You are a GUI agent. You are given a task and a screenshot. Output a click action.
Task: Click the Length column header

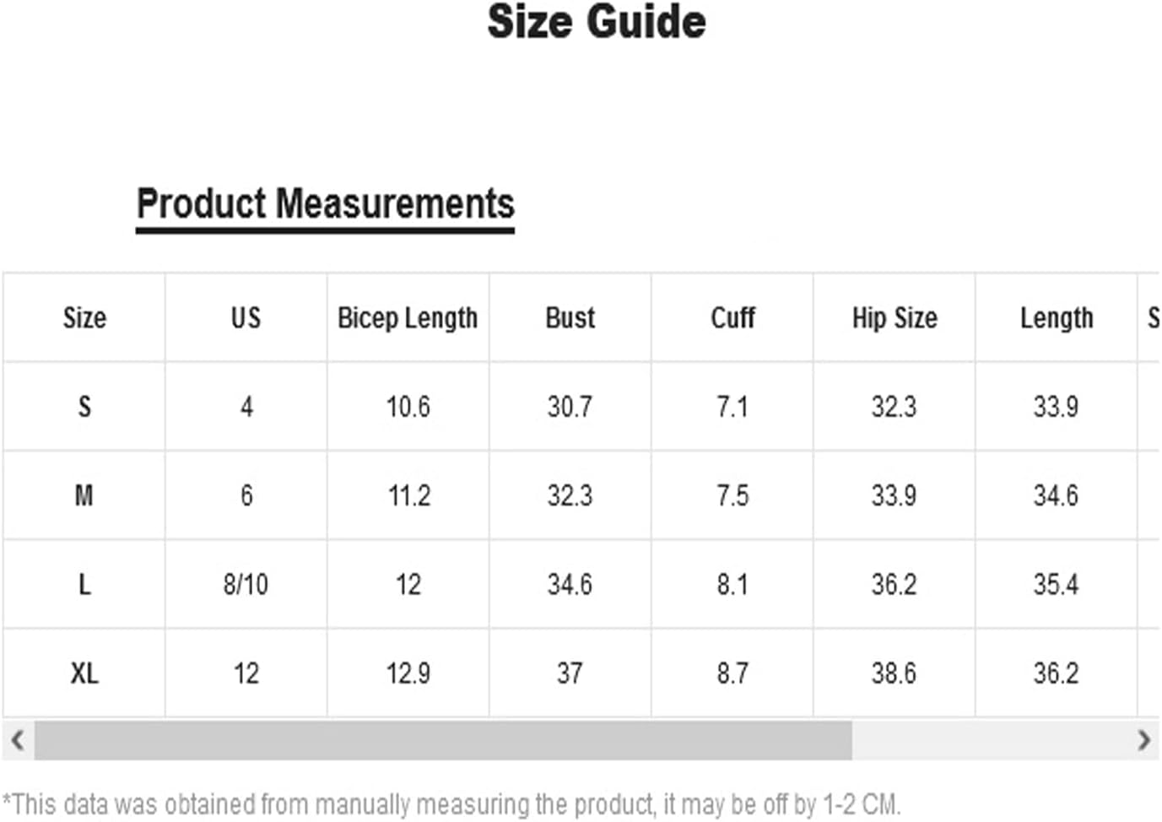[x=1057, y=318]
